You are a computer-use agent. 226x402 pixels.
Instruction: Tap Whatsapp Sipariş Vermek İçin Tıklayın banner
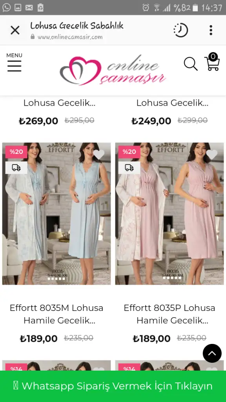pyautogui.click(x=113, y=386)
